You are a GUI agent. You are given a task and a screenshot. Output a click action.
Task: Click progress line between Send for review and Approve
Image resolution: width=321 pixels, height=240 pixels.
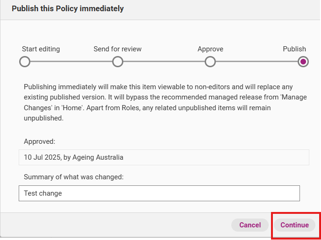[x=164, y=62]
